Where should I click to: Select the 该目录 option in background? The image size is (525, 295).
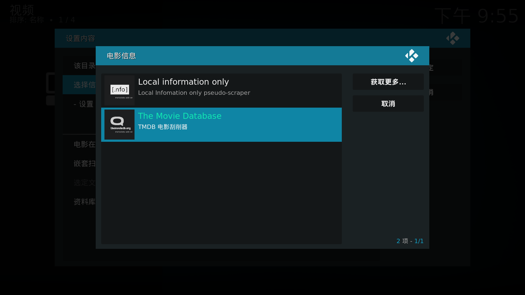84,66
